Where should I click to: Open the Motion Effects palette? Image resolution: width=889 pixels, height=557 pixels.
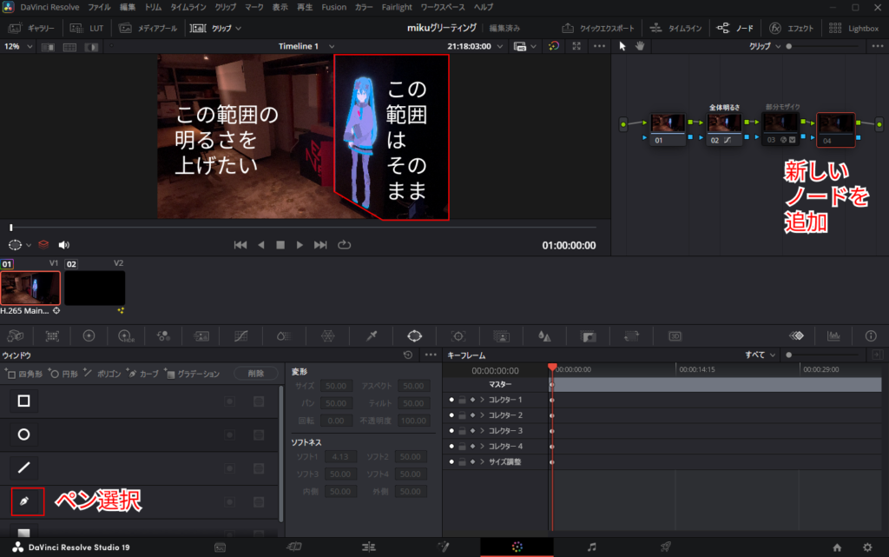coord(201,336)
